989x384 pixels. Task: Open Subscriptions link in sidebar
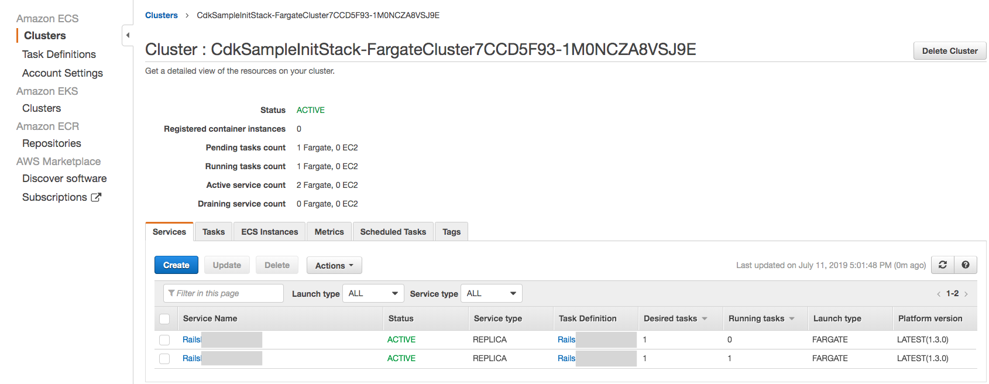pos(54,197)
